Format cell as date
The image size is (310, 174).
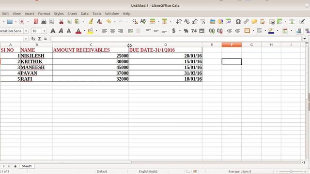coord(201,31)
